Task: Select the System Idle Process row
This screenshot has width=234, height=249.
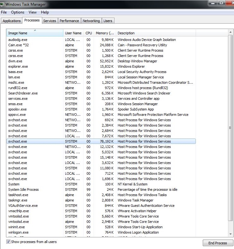Action: point(23,190)
